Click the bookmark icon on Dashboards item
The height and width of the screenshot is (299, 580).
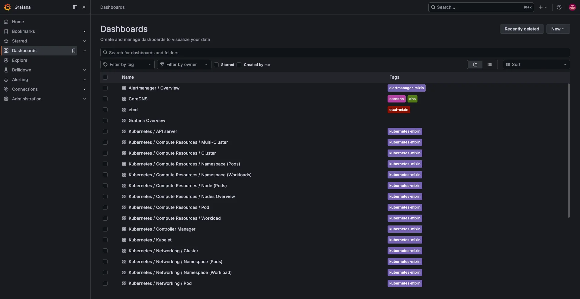click(73, 51)
